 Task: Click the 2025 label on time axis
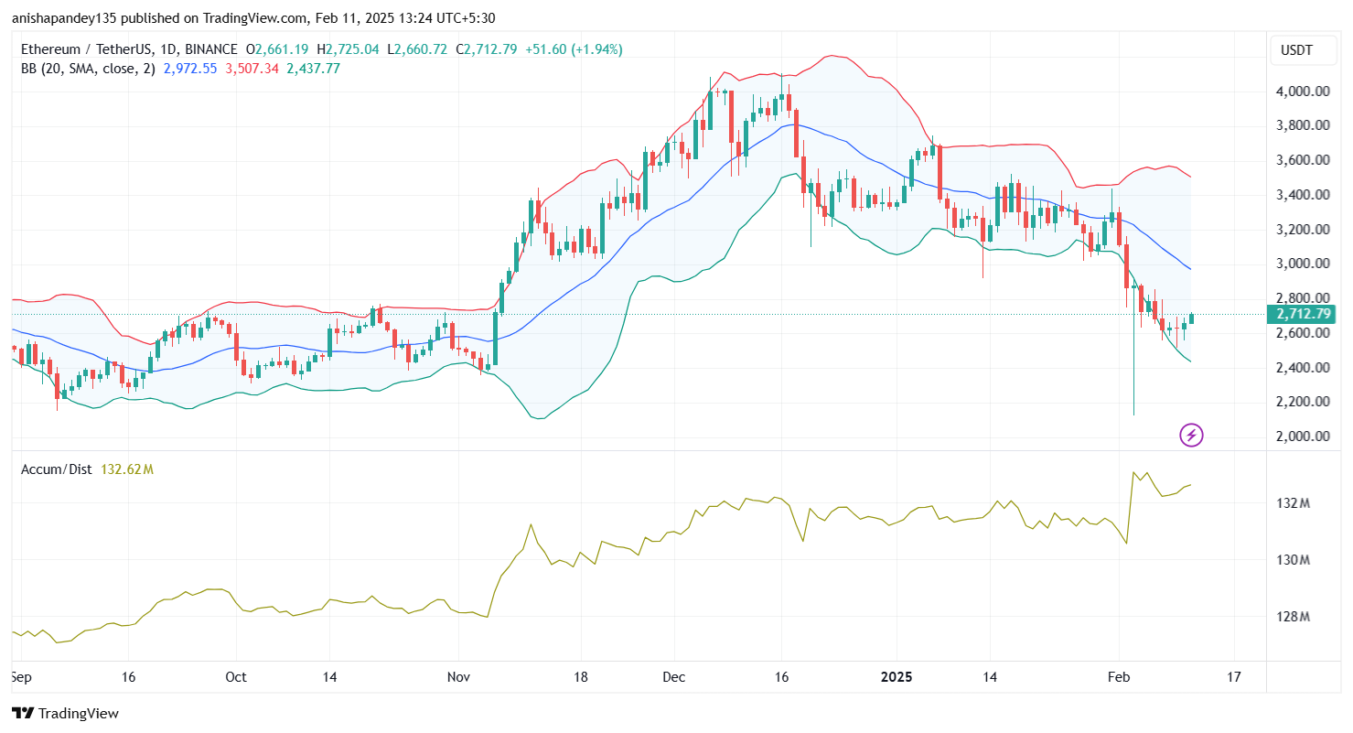click(x=896, y=678)
